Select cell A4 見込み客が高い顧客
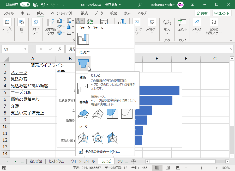The height and width of the screenshot is (171, 235). pos(33,86)
